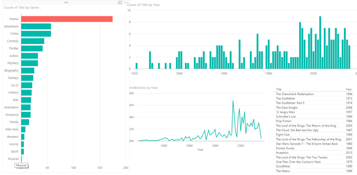357x175 pixels.
Task: Filter by the Comedy bar
Action: (32, 41)
